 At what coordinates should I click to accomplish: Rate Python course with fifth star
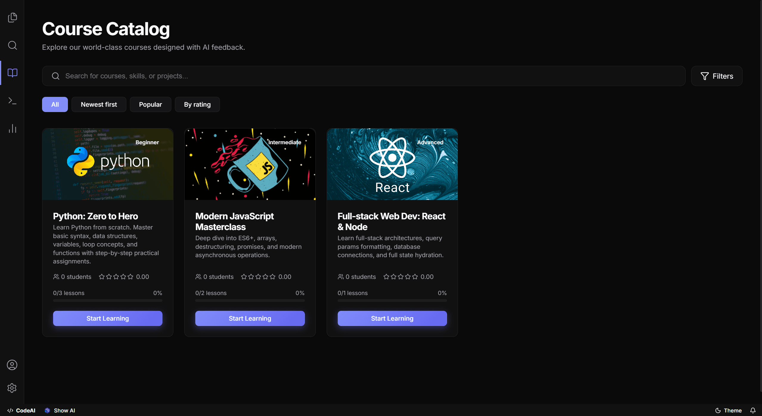(x=130, y=277)
